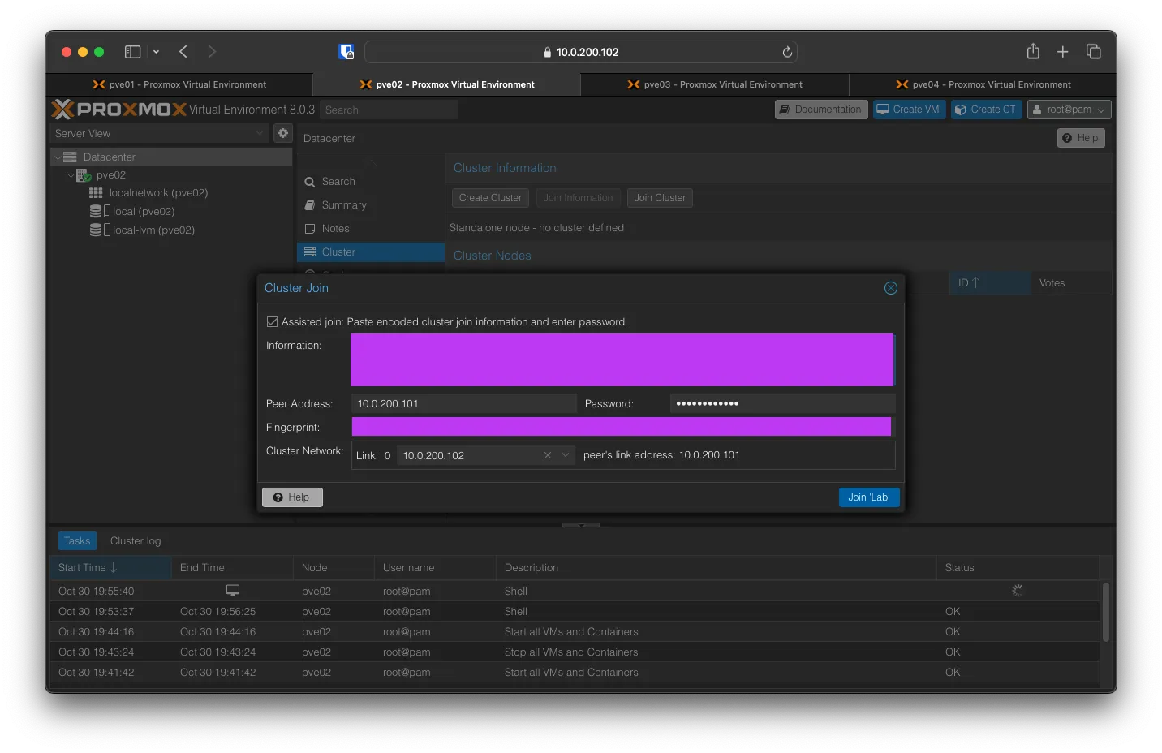Open the Server View settings gear
The image size is (1162, 753).
pos(283,133)
